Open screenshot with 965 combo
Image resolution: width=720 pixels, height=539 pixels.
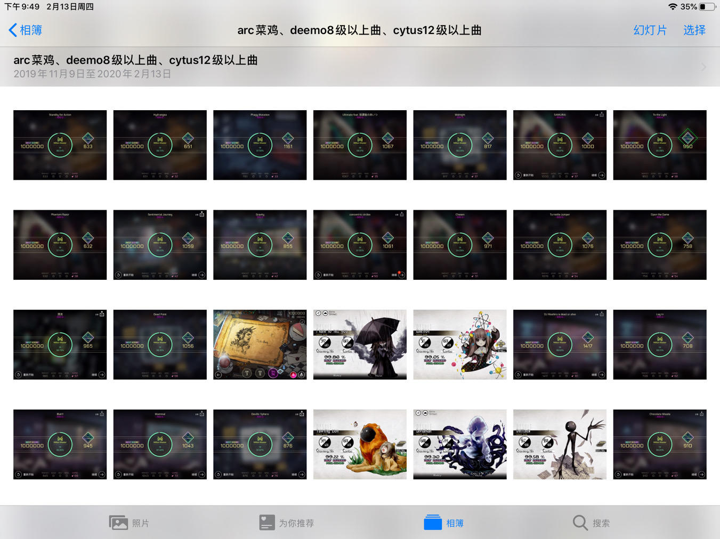[60, 344]
